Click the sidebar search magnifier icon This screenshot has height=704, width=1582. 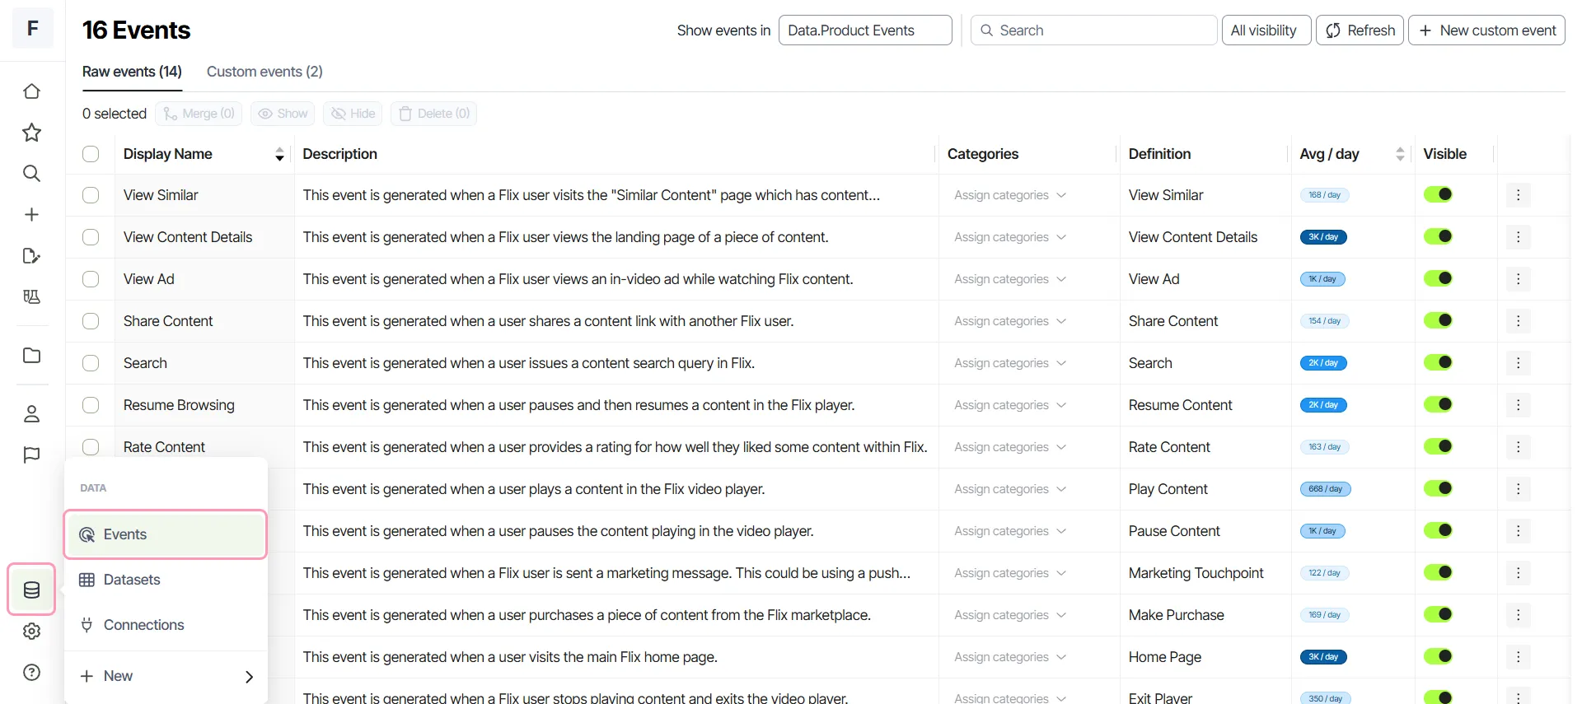pyautogui.click(x=31, y=174)
